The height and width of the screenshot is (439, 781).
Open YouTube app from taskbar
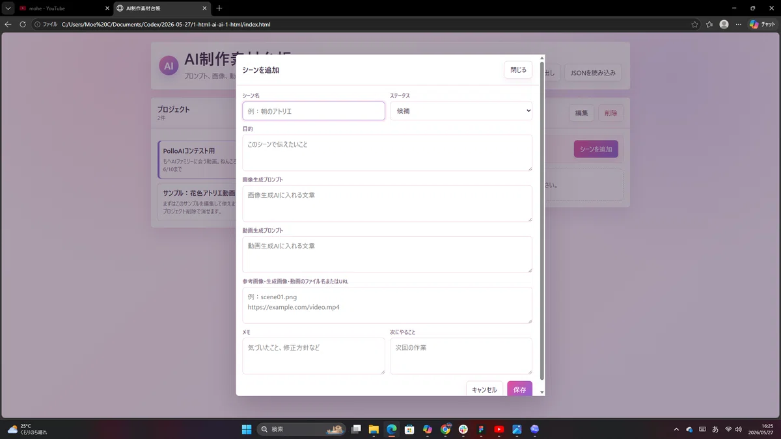pyautogui.click(x=499, y=429)
